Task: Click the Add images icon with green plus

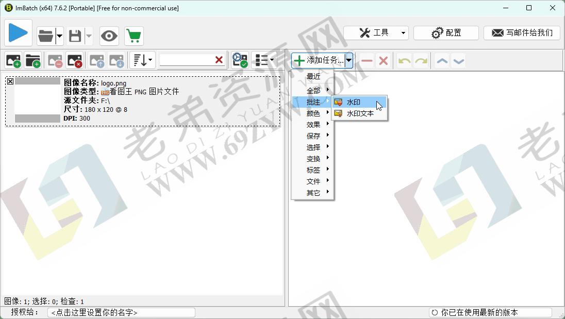Action: click(13, 60)
